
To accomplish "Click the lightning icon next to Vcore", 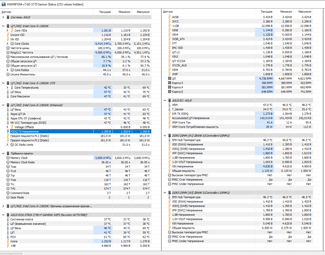I will [8, 241].
